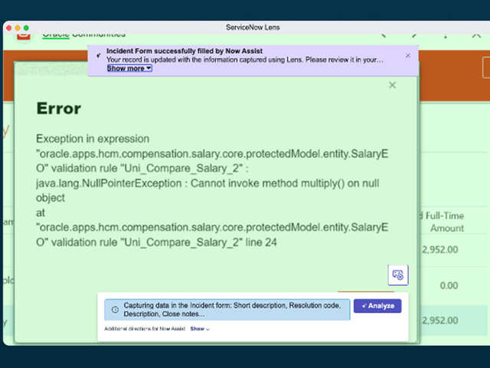Click the info icon in capturing data box

pyautogui.click(x=115, y=310)
